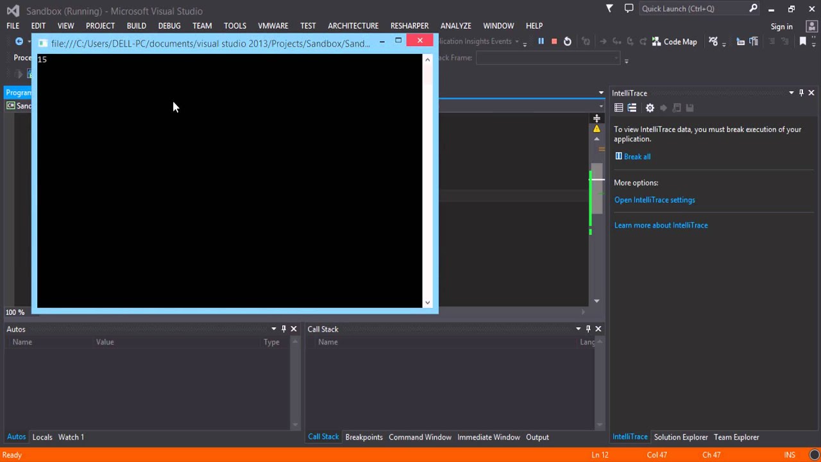Image resolution: width=821 pixels, height=462 pixels.
Task: Expand the Stack Frame combo box
Action: click(x=616, y=58)
